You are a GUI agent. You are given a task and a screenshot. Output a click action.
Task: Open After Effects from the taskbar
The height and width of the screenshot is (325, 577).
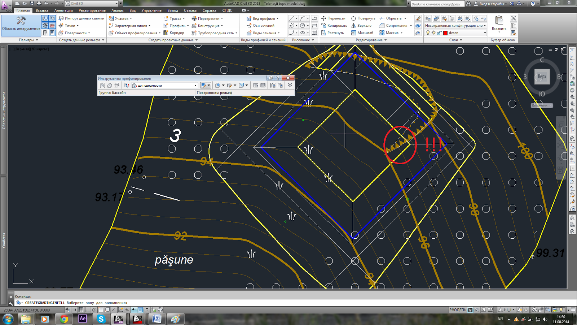pyautogui.click(x=83, y=319)
